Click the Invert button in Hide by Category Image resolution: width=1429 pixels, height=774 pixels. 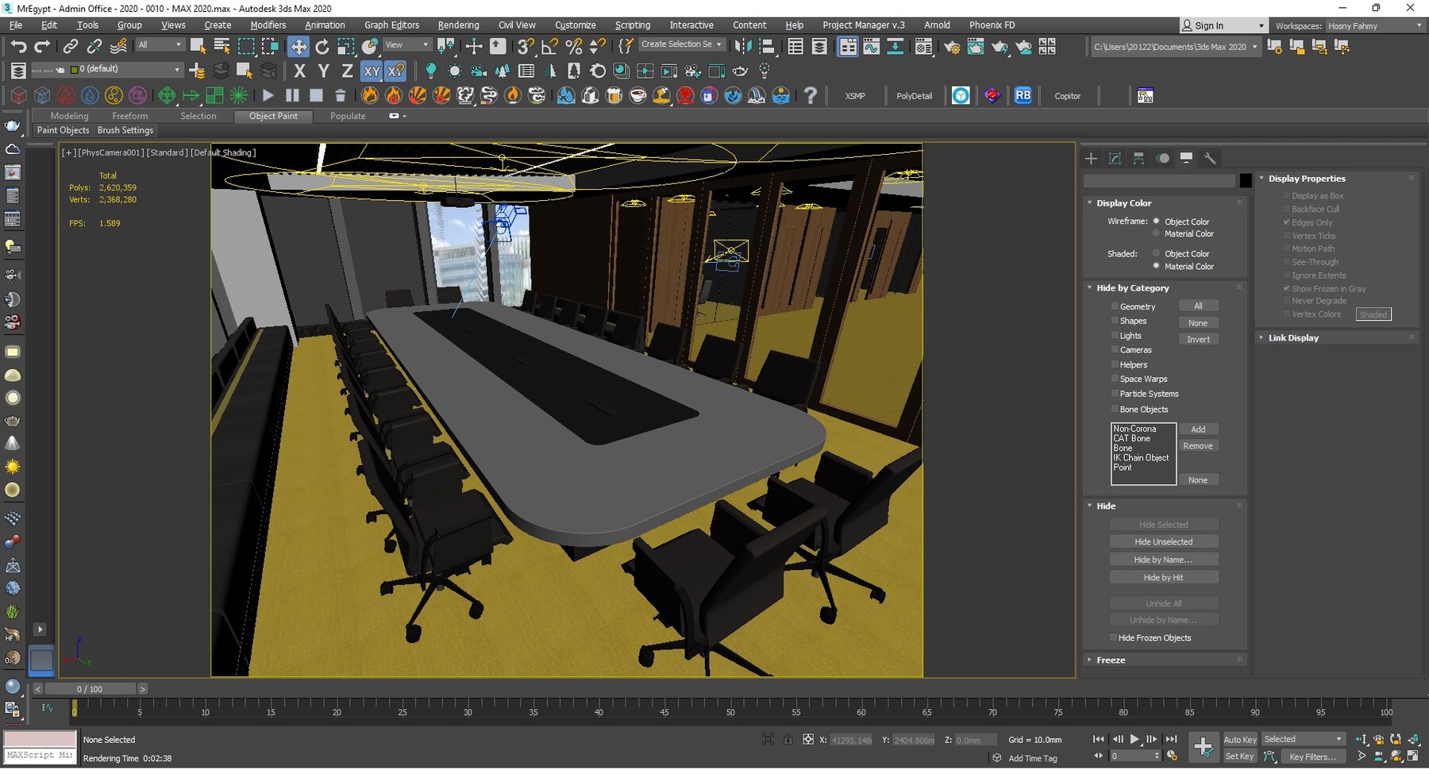click(1199, 339)
